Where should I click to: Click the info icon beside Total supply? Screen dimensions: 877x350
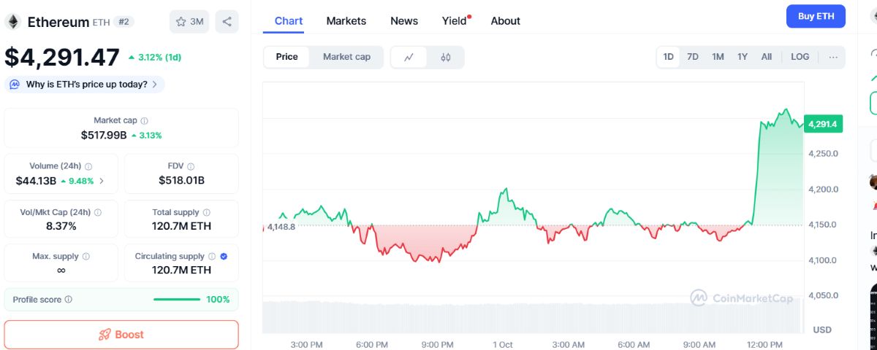pos(208,212)
